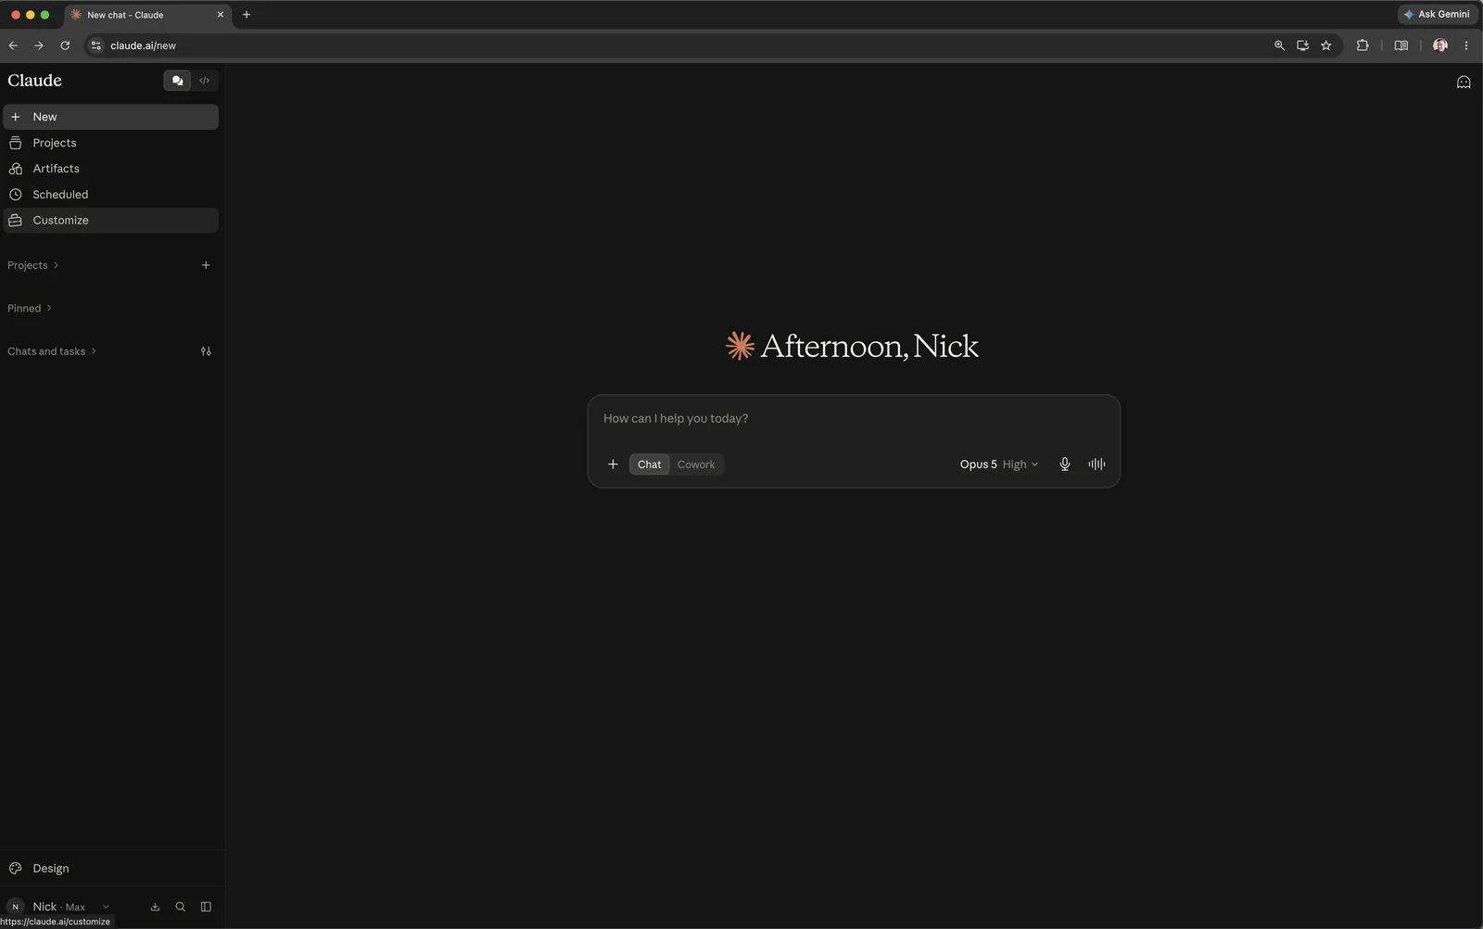Select the 'New chat - Claude' tab
Viewport: 1483px width, 929px height.
(148, 15)
